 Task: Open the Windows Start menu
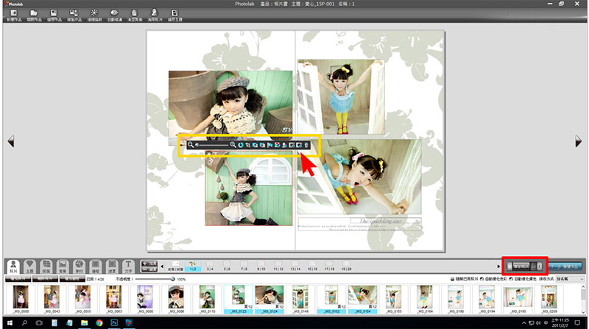click(10, 323)
